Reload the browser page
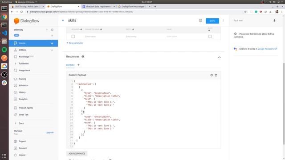Viewport: 285px width, 160px height. coord(21,12)
